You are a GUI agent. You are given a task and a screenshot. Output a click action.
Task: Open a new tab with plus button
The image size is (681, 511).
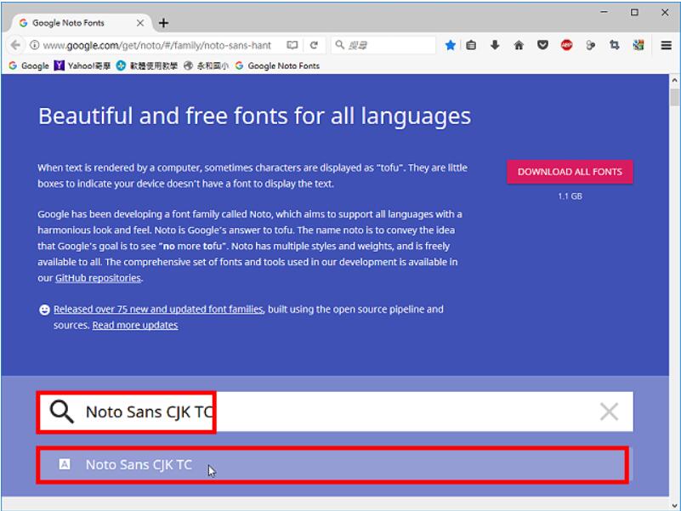[163, 23]
